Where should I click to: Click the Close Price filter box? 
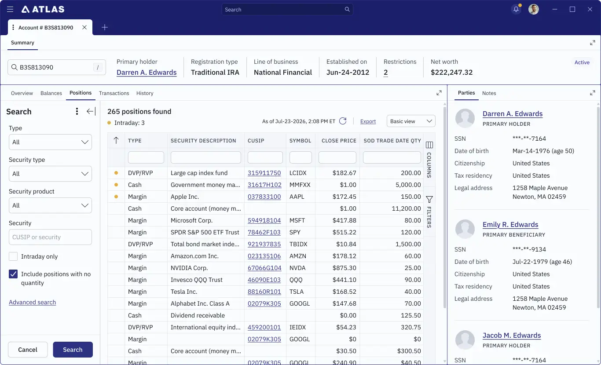click(337, 157)
